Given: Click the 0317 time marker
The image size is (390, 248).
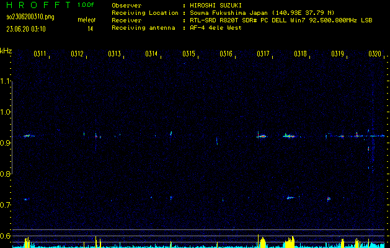Looking at the screenshot, I should pos(263,54).
